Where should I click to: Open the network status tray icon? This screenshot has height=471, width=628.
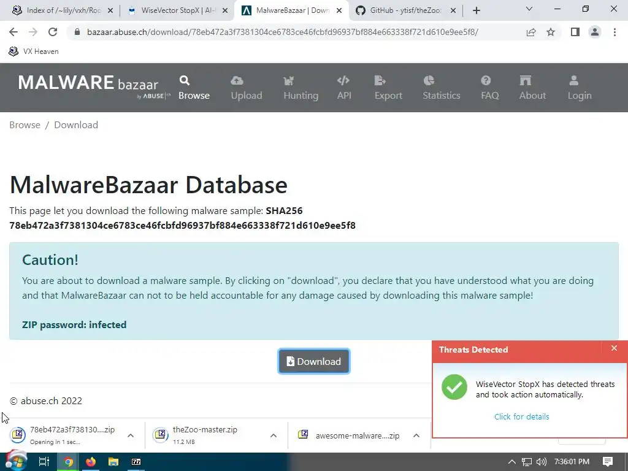click(527, 462)
